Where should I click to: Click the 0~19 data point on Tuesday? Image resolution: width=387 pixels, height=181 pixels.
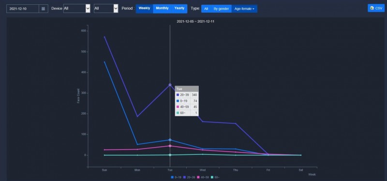[170, 140]
